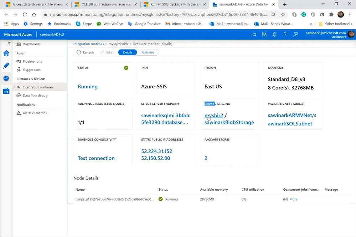Open a new browser tab
The height and width of the screenshot is (237, 356).
click(x=284, y=4)
